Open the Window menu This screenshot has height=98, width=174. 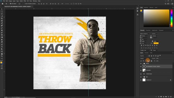tap(35, 1)
